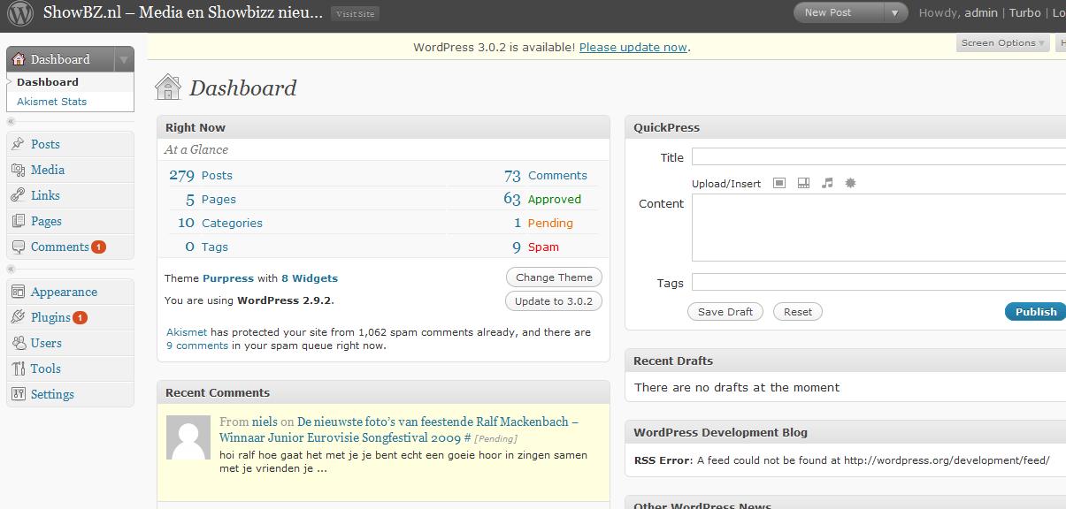Click the Publish button

pos(1035,311)
